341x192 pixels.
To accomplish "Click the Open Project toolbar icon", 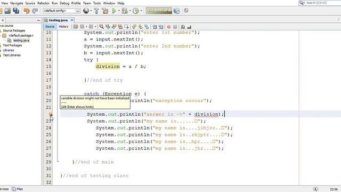I will (x=7, y=11).
